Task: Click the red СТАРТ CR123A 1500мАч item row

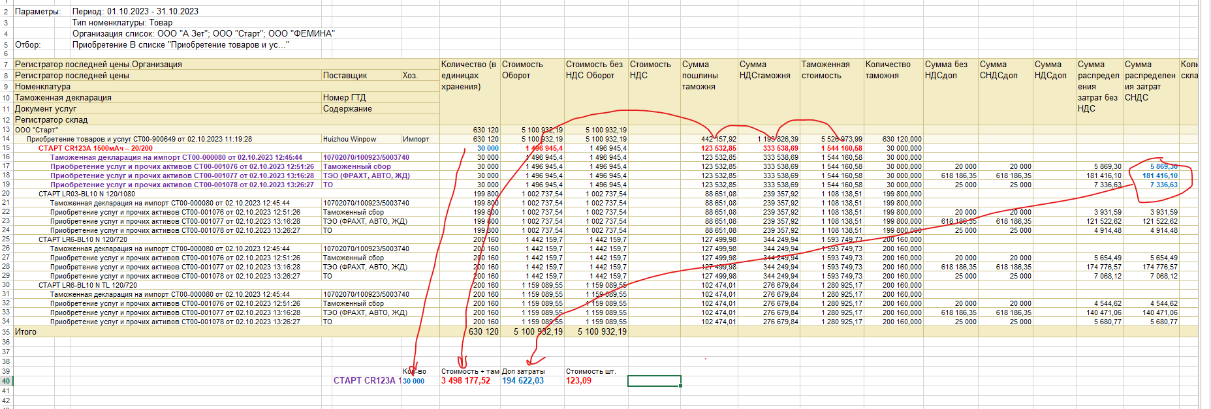Action: [x=95, y=148]
